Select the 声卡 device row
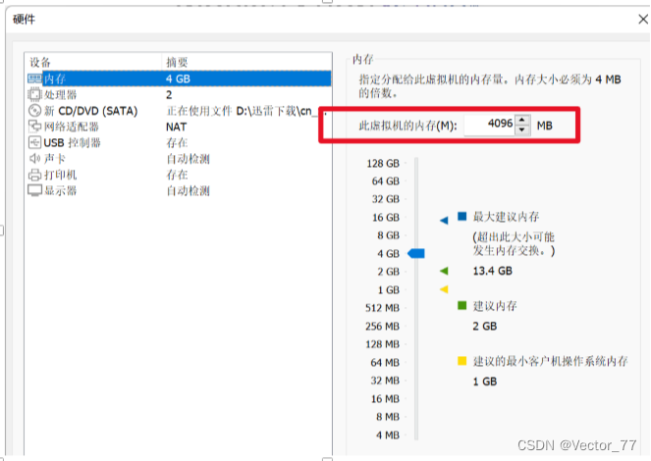Image resolution: width=651 pixels, height=461 pixels. 179,158
